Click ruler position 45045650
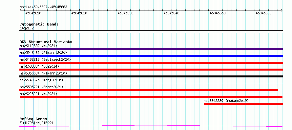This screenshot has width=292, height=130. (x=218, y=13)
